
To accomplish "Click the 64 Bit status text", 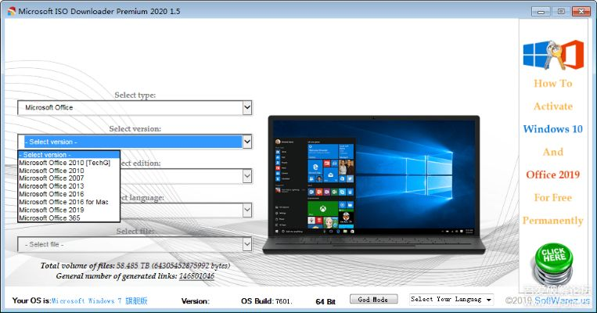I will [325, 301].
